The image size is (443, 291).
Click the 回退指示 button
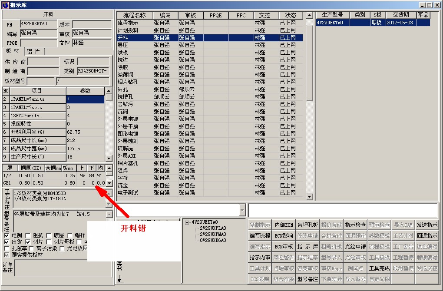click(427, 236)
